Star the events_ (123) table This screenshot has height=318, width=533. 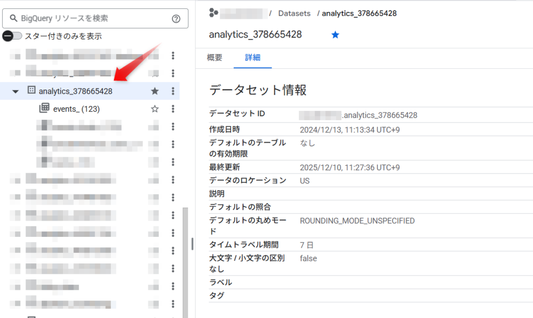pyautogui.click(x=155, y=109)
